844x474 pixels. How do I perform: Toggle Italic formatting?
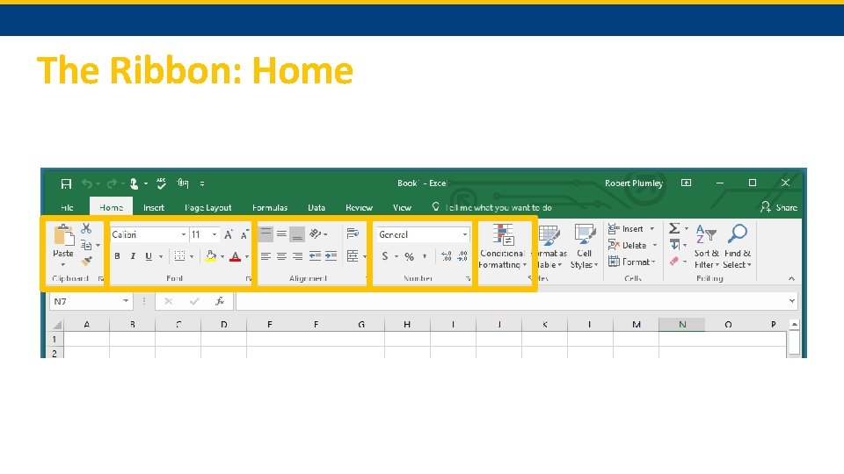[133, 256]
